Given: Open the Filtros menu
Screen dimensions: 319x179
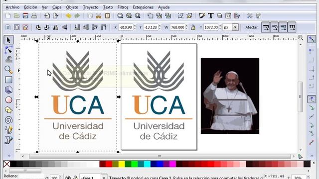Looking at the screenshot, I should [x=123, y=7].
